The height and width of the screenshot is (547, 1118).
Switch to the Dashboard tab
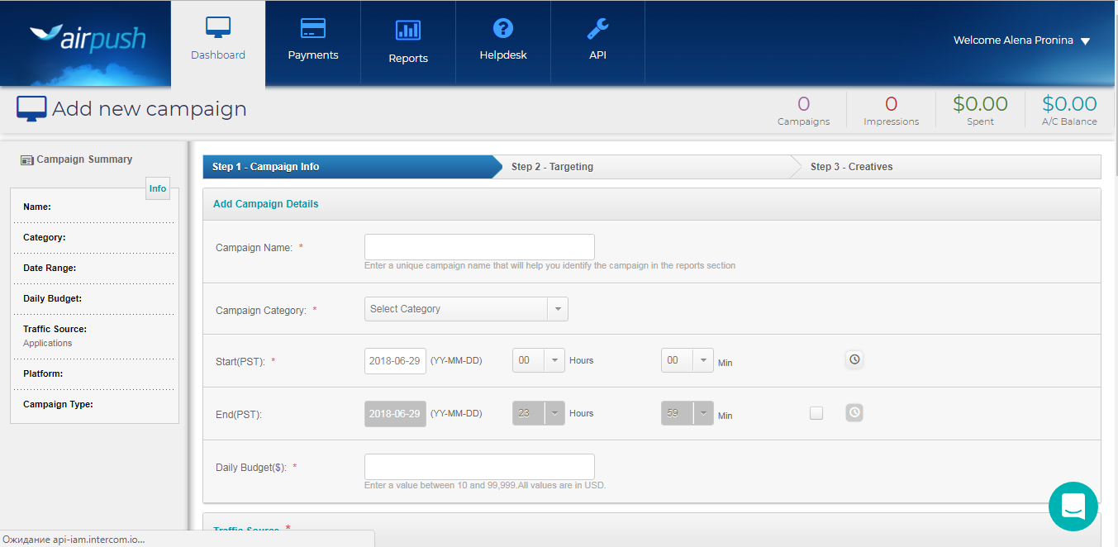[218, 43]
